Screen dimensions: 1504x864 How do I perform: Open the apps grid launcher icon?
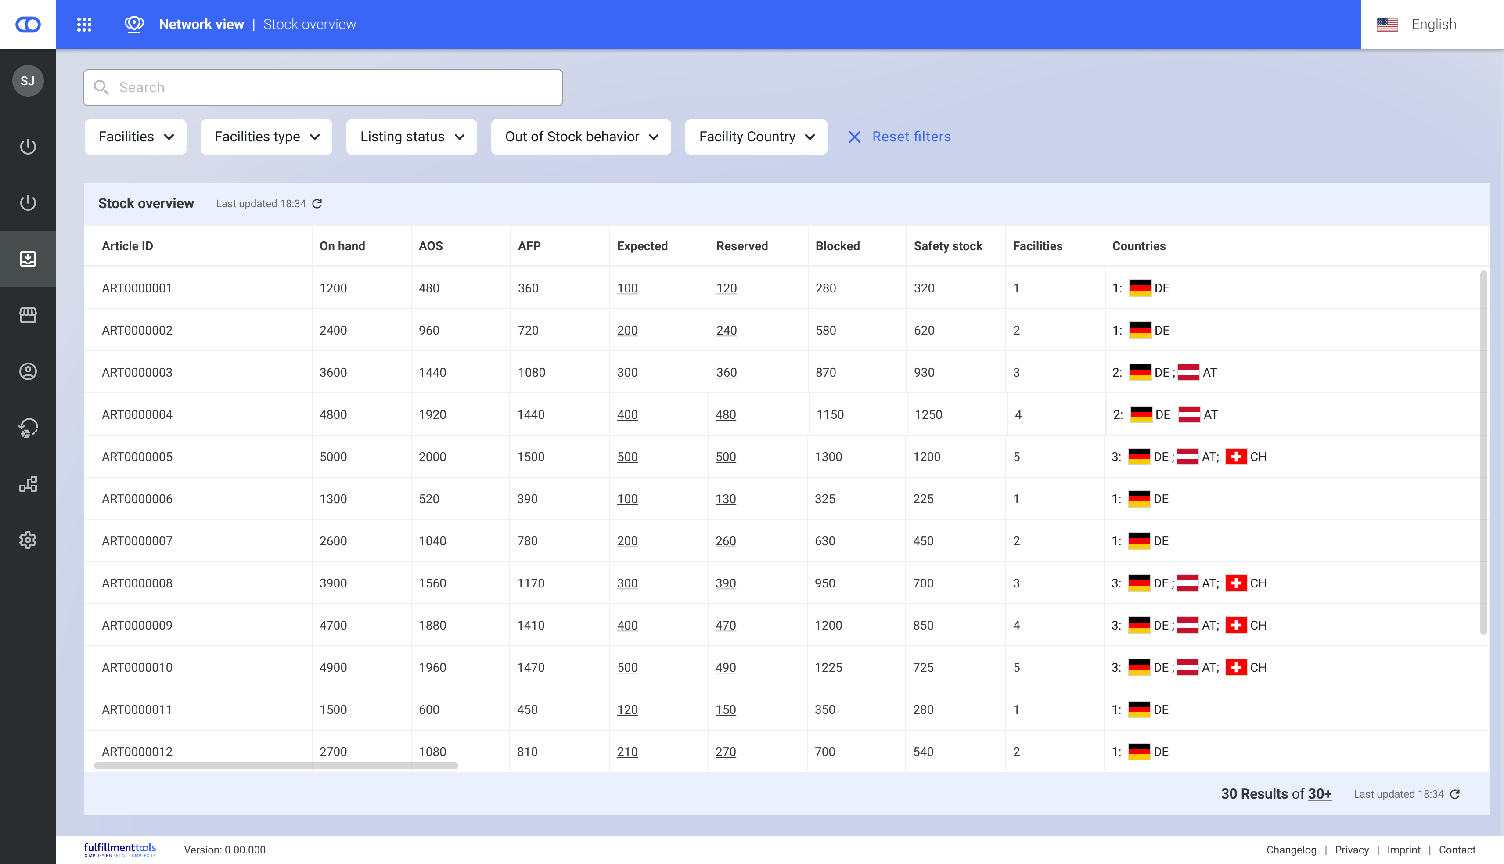[x=84, y=24]
